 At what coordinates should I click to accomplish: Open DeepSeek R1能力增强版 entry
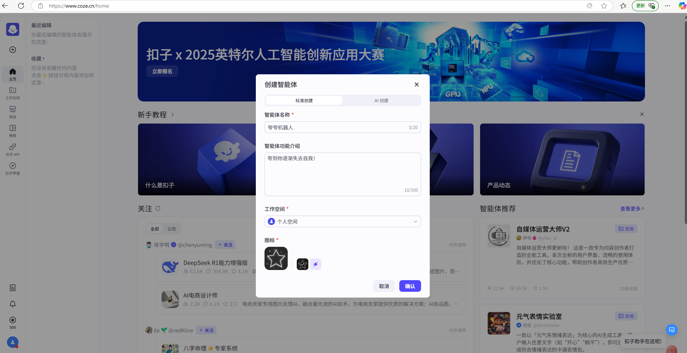[215, 263]
